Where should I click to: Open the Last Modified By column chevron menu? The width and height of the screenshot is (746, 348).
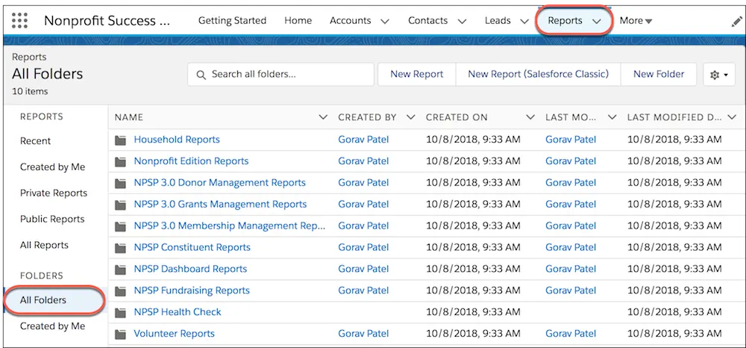(x=612, y=117)
